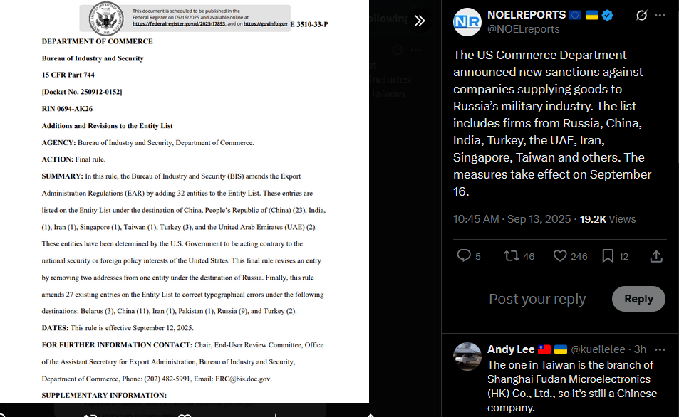Viewport: 679px width, 417px height.
Task: Click the 'RIN 0694-AK26' line
Action: (x=67, y=109)
